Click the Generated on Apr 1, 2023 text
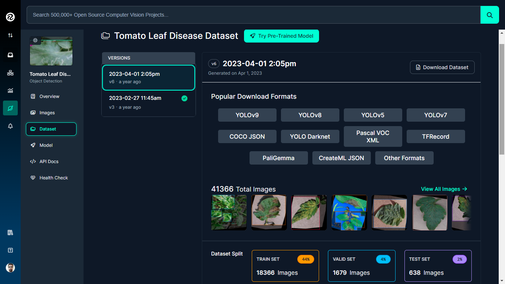This screenshot has width=505, height=284. (x=235, y=73)
